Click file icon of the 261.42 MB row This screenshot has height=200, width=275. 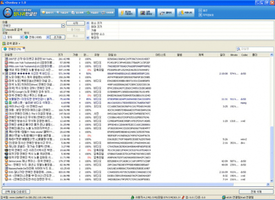pos(7,59)
